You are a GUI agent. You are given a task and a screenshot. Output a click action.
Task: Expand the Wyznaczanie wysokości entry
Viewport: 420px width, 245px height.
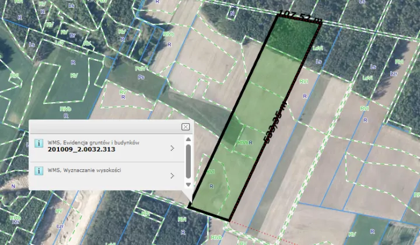click(x=172, y=176)
